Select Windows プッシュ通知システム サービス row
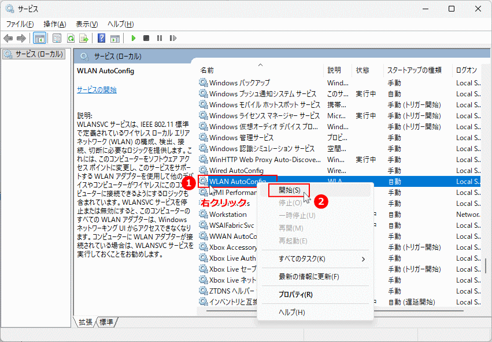 tap(339, 94)
